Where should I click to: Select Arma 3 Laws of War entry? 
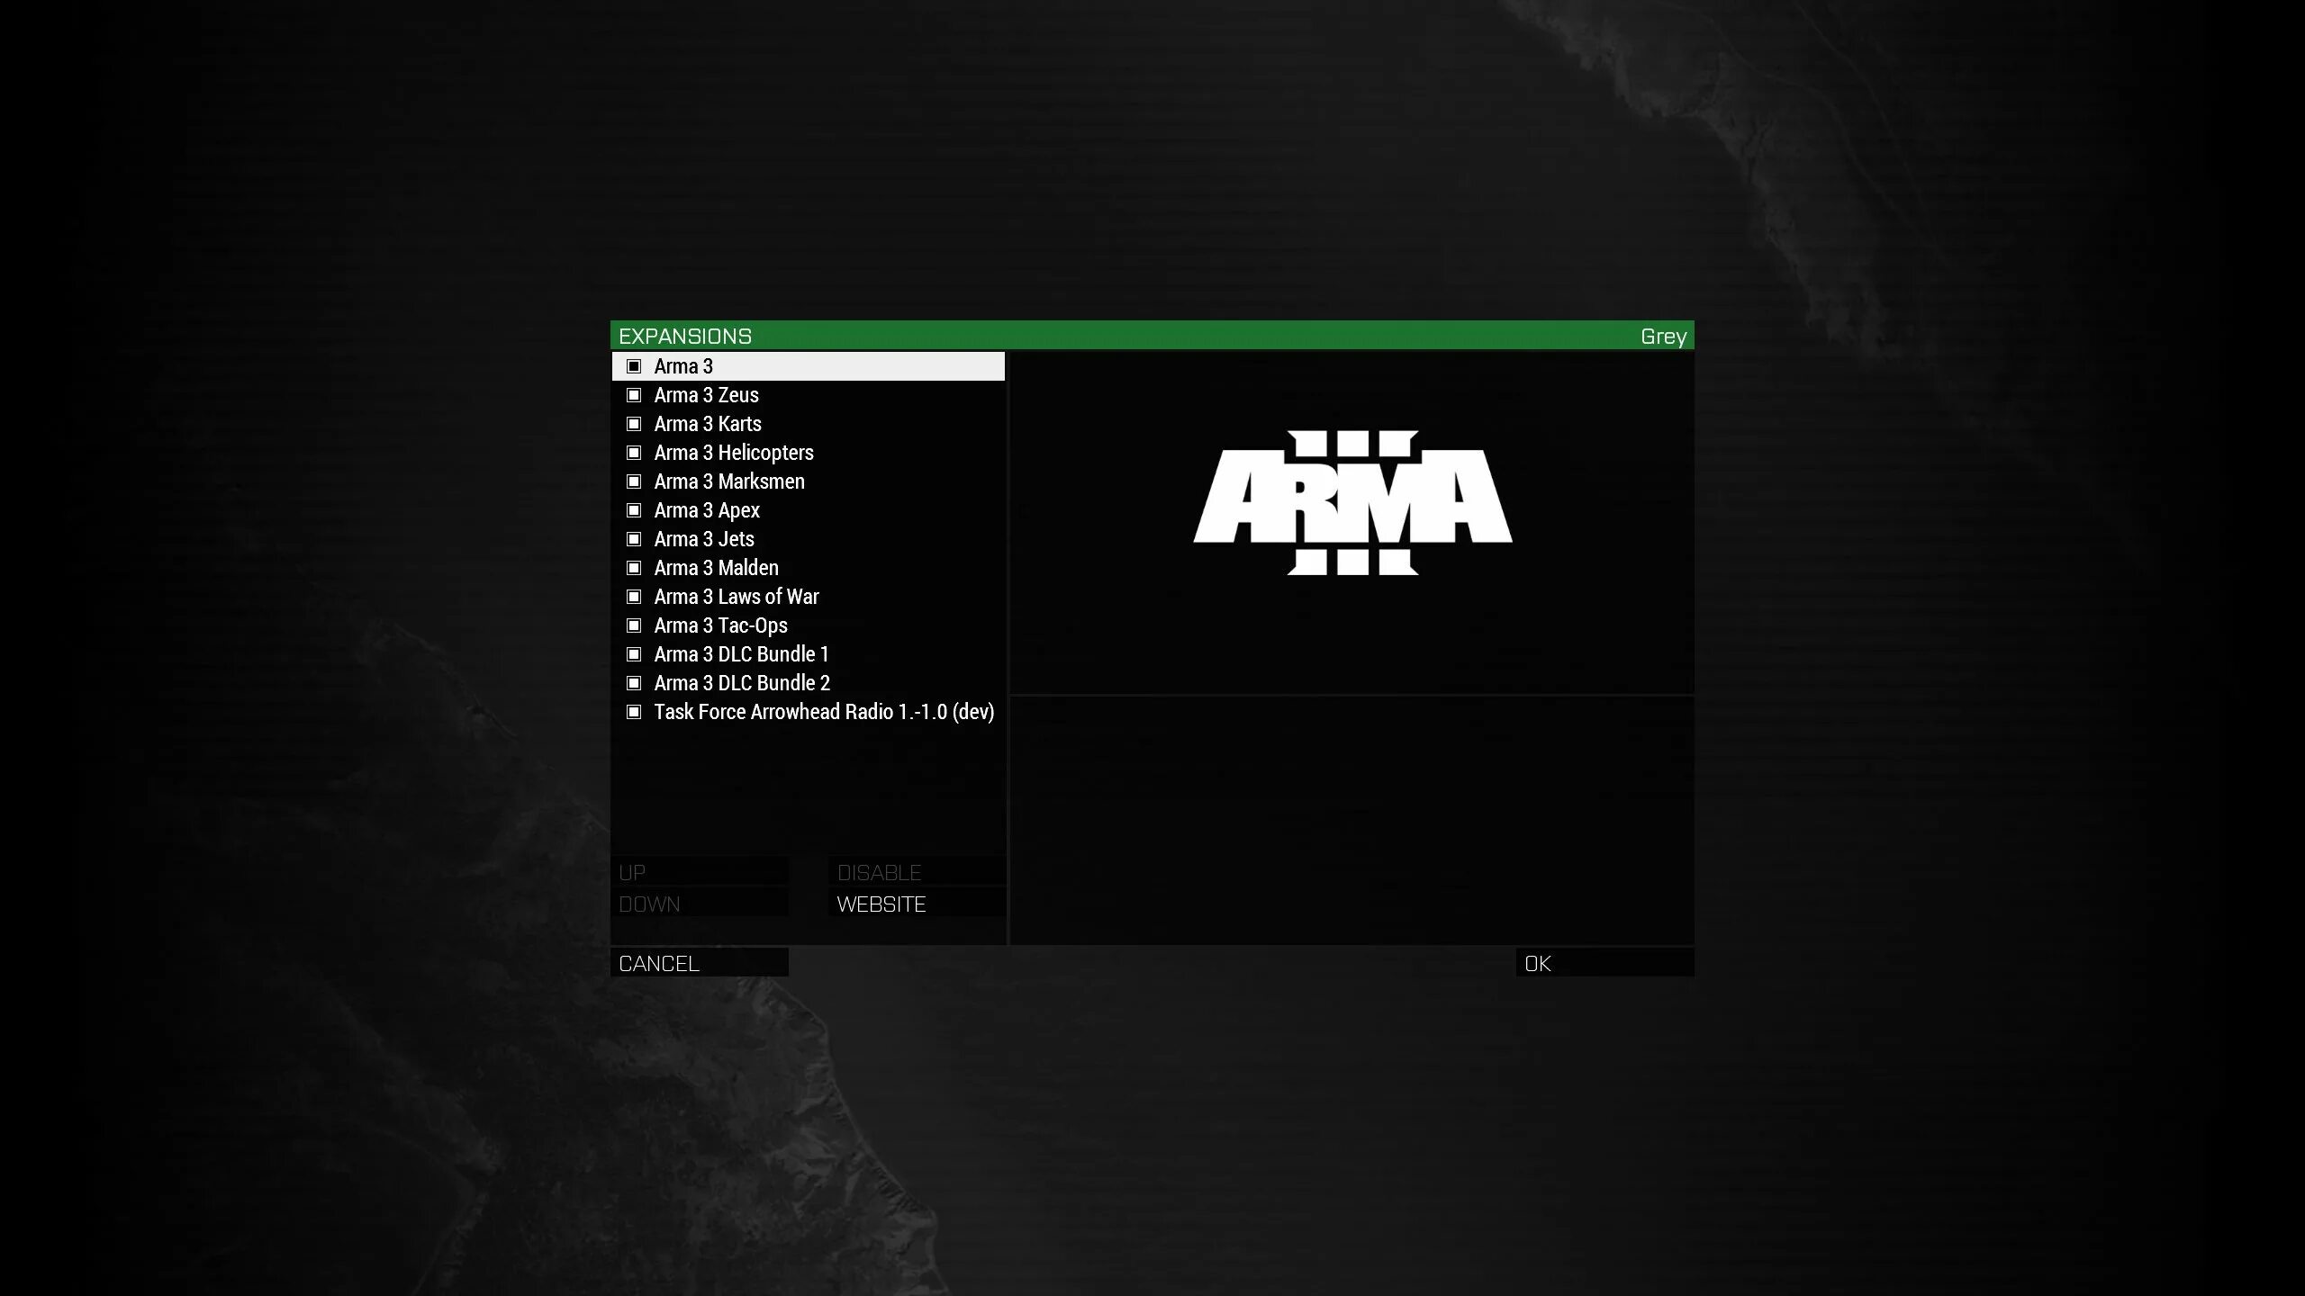(808, 597)
